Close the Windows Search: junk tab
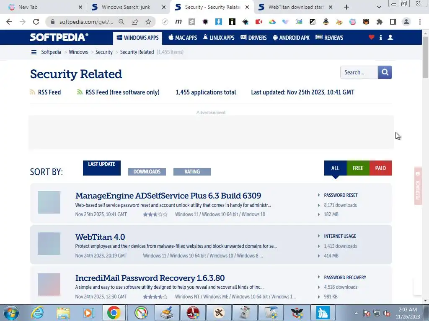This screenshot has width=429, height=321. pyautogui.click(x=164, y=7)
